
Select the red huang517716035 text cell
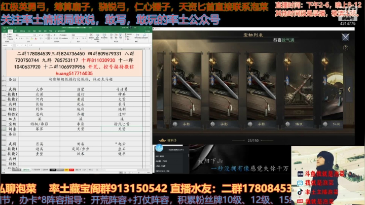pyautogui.click(x=74, y=74)
